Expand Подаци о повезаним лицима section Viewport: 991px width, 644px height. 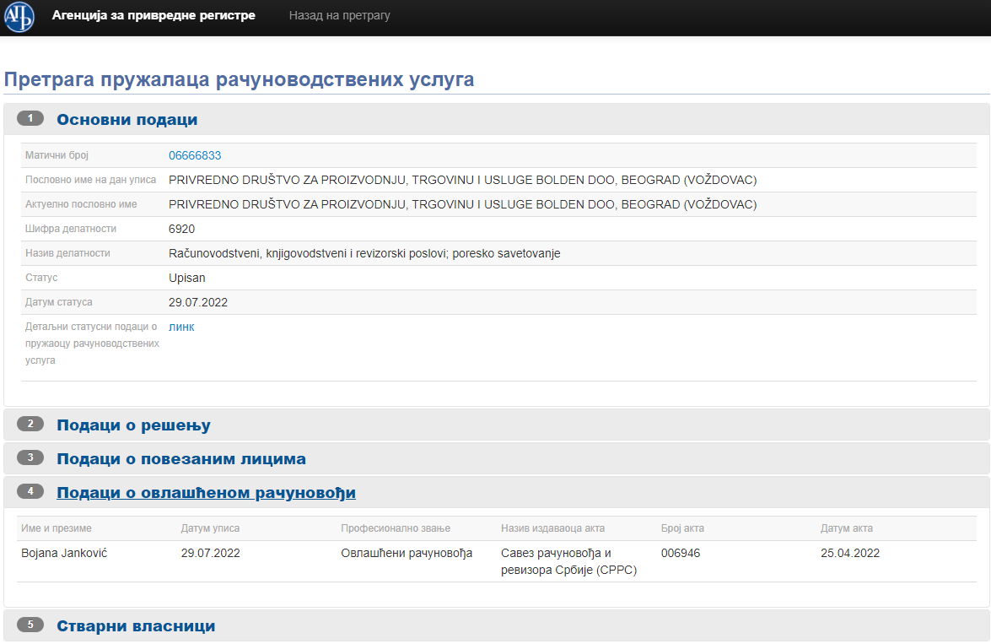tap(181, 458)
